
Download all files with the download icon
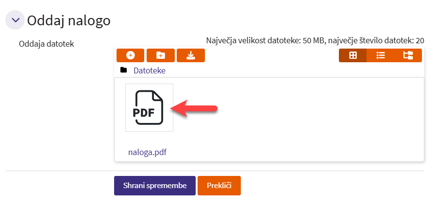click(191, 55)
